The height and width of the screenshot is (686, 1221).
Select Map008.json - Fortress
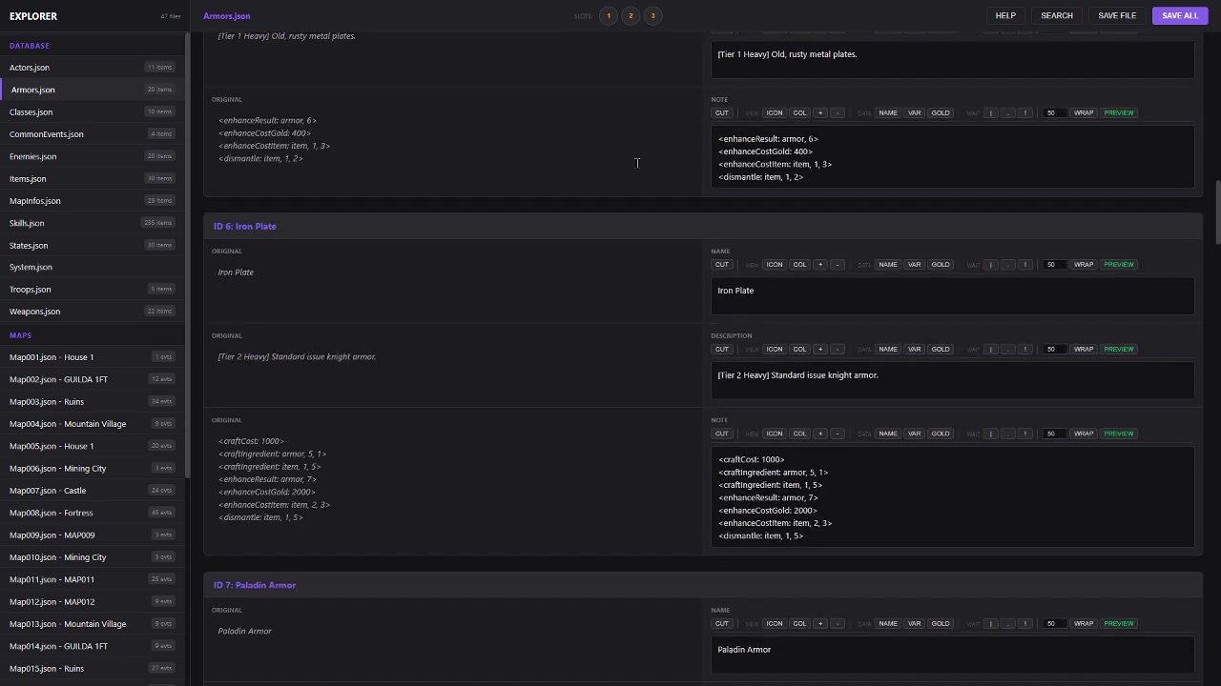92,513
